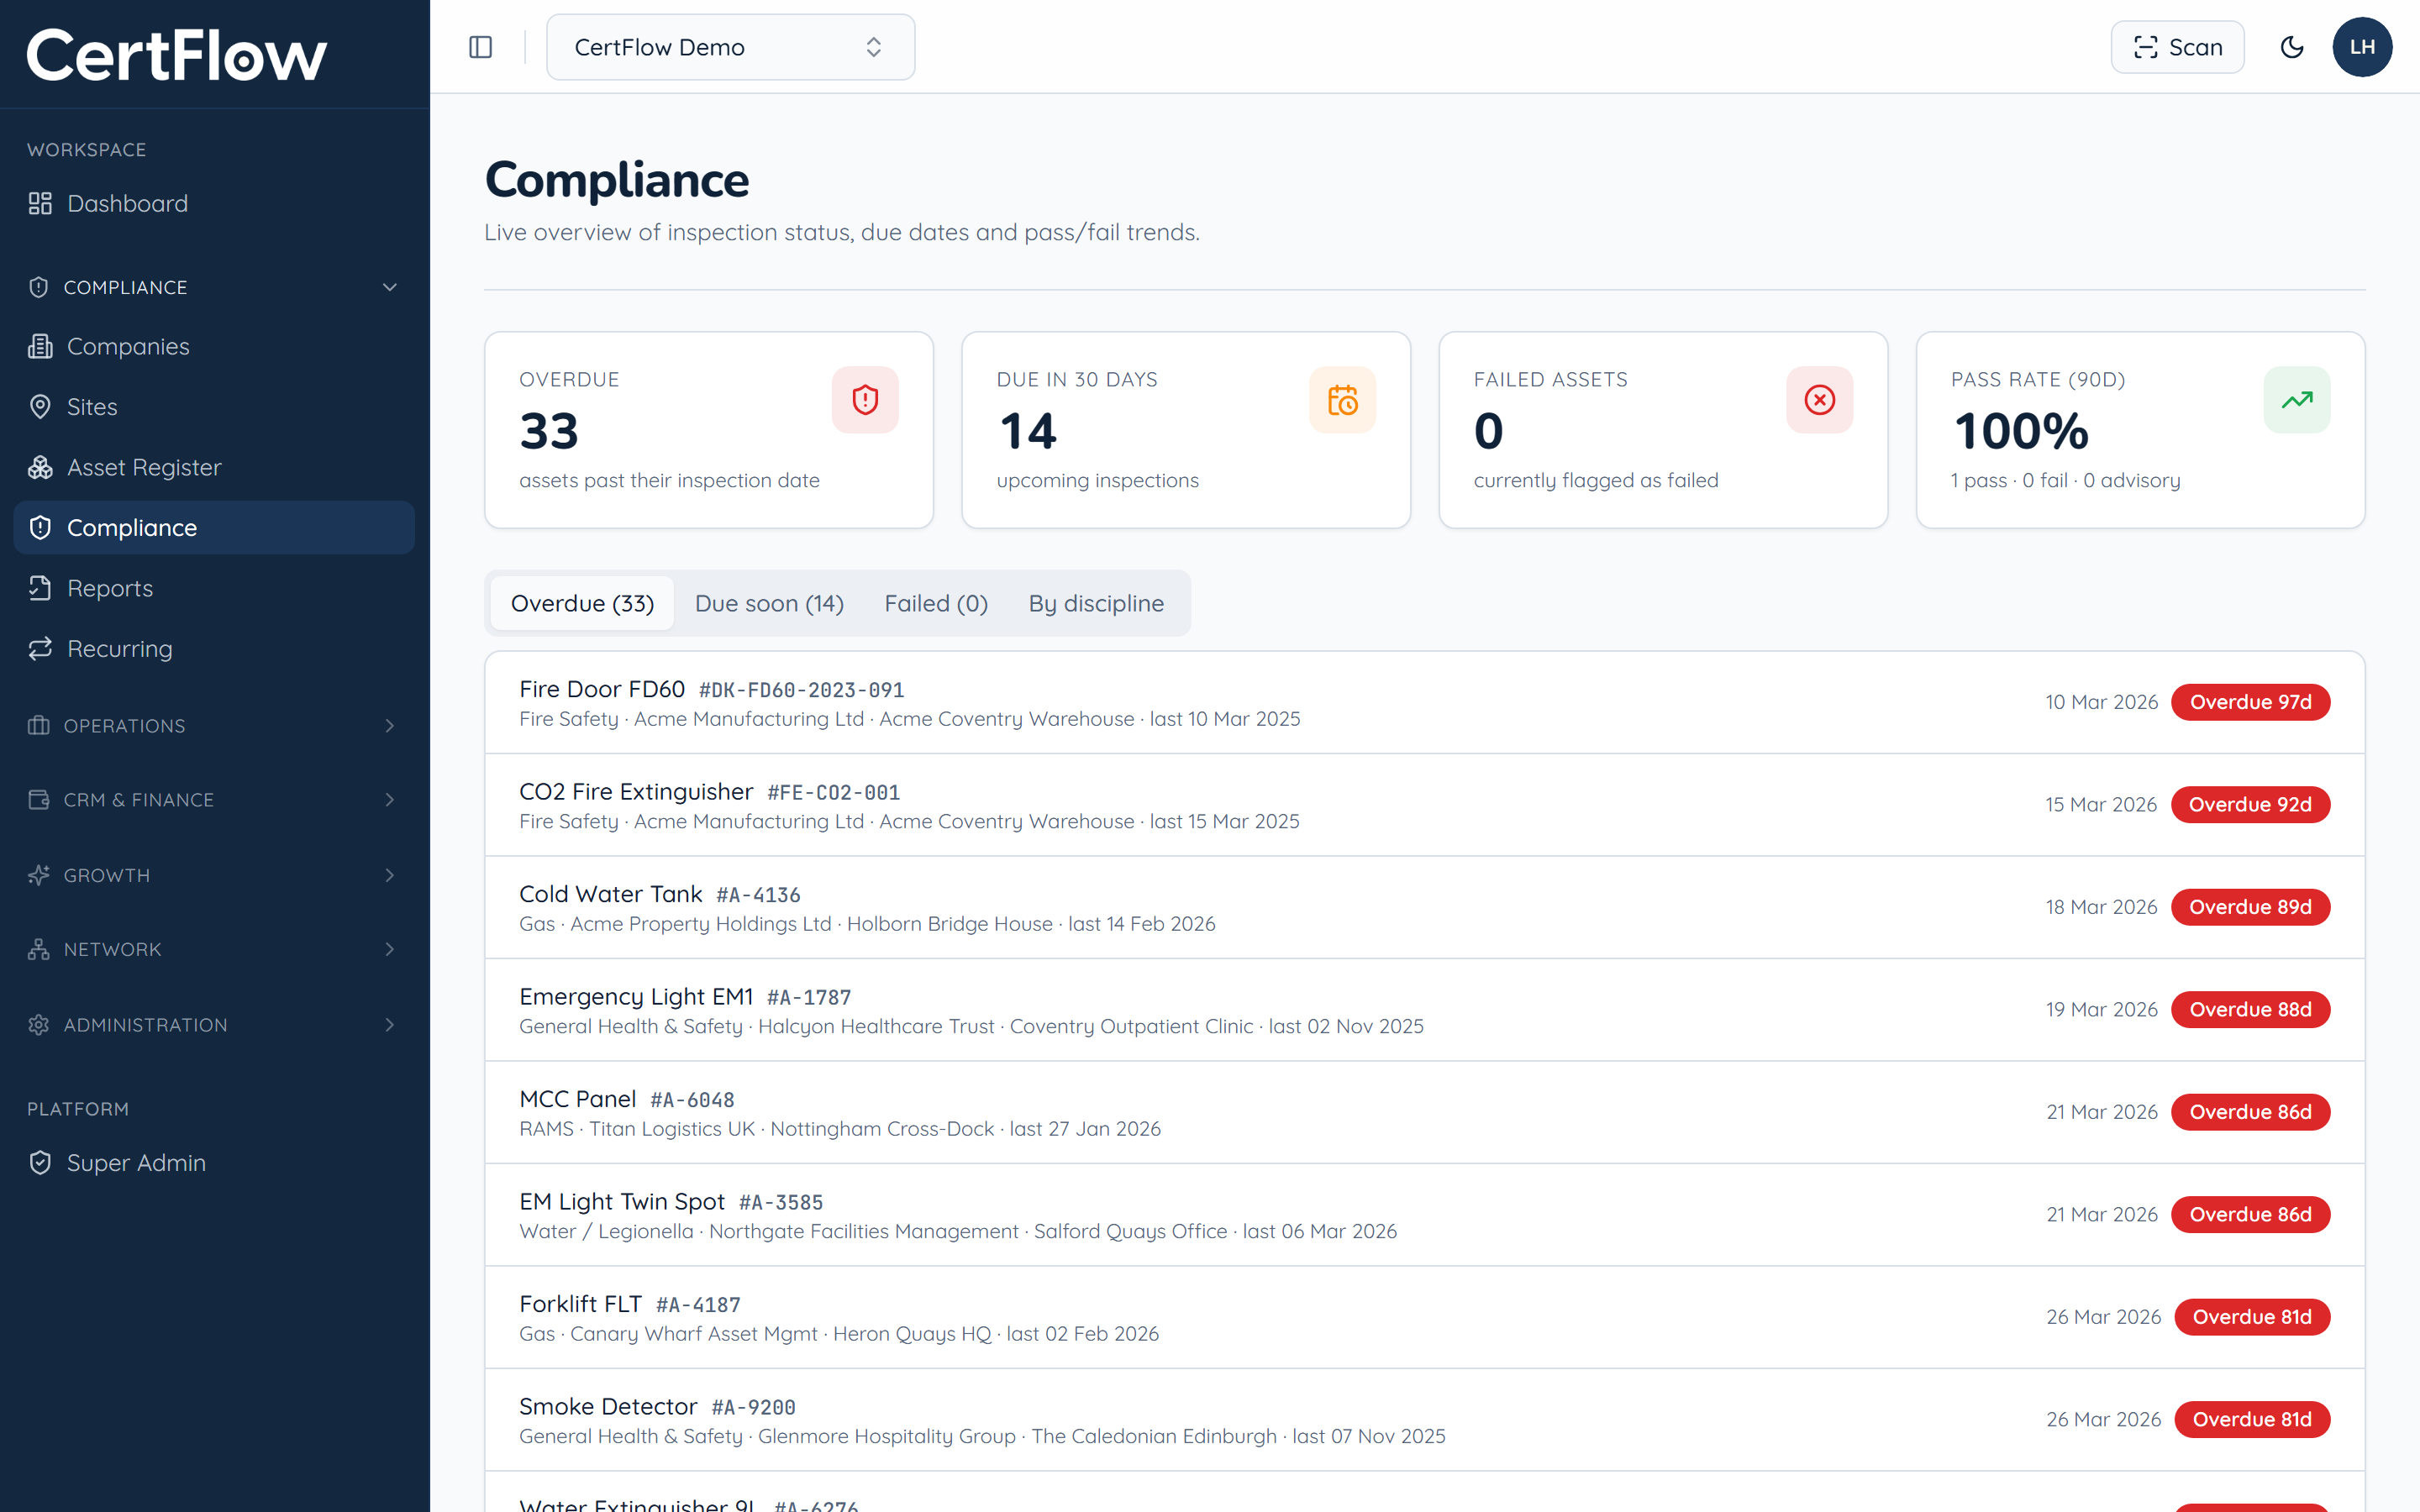Image resolution: width=2420 pixels, height=1512 pixels.
Task: Click the Companies building icon
Action: click(40, 346)
